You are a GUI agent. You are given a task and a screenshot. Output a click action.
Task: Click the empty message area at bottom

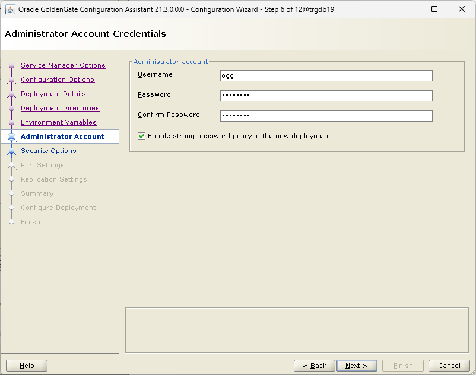297,330
